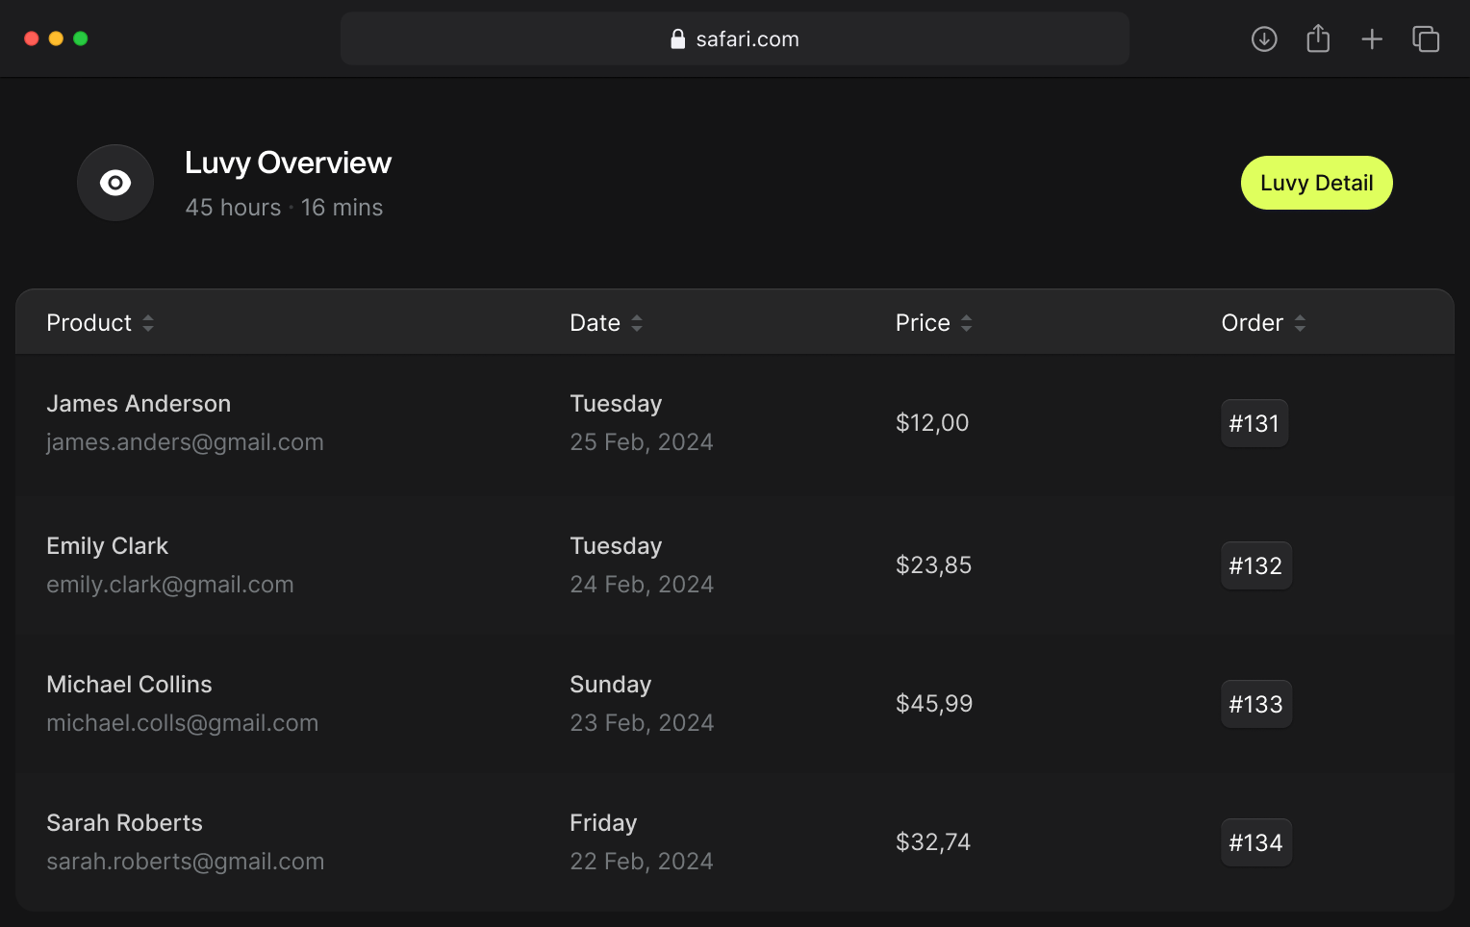Click the #133 order tag

click(1255, 704)
